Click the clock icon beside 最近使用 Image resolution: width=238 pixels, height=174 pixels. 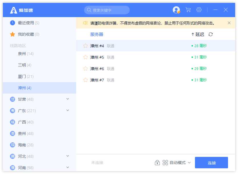click(13, 23)
